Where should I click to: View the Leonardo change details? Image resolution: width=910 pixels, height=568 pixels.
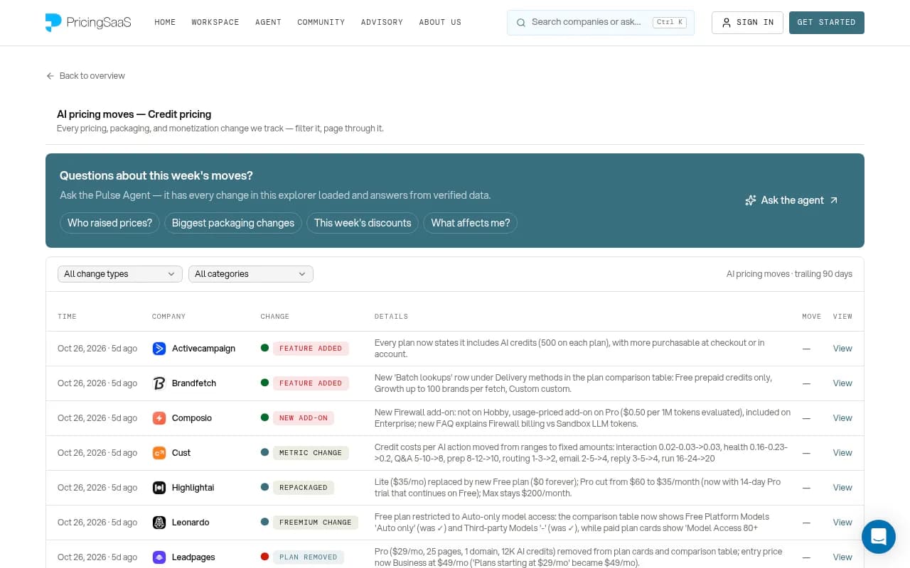(x=842, y=523)
